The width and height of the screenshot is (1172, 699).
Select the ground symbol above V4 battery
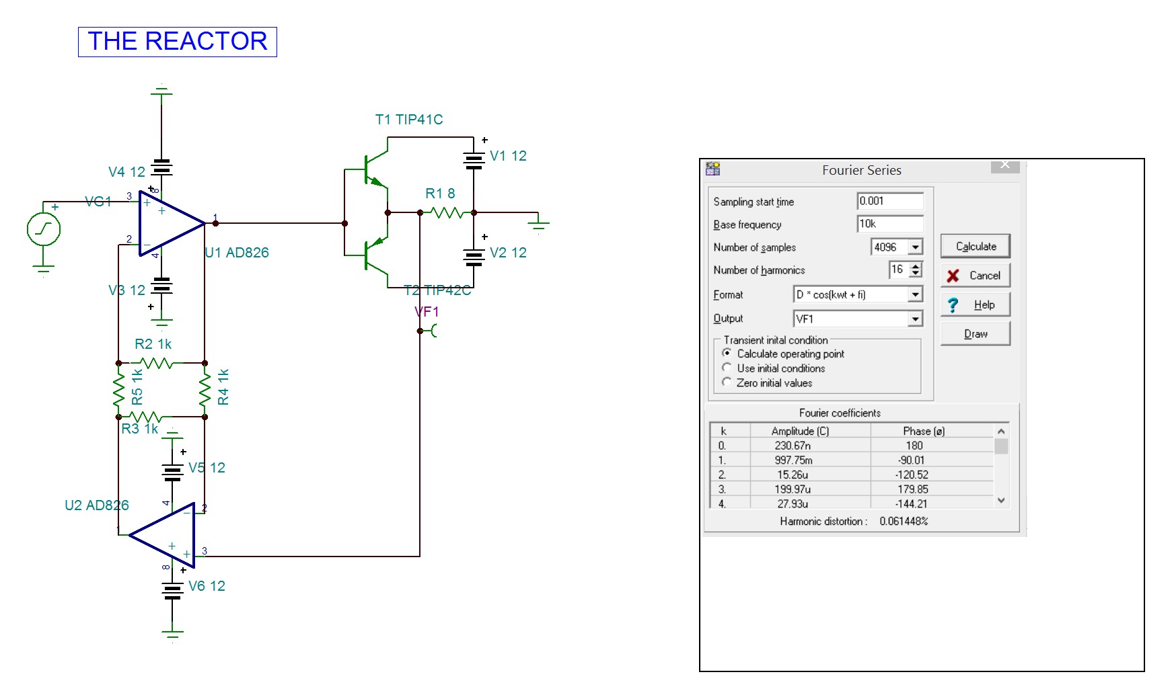[161, 90]
